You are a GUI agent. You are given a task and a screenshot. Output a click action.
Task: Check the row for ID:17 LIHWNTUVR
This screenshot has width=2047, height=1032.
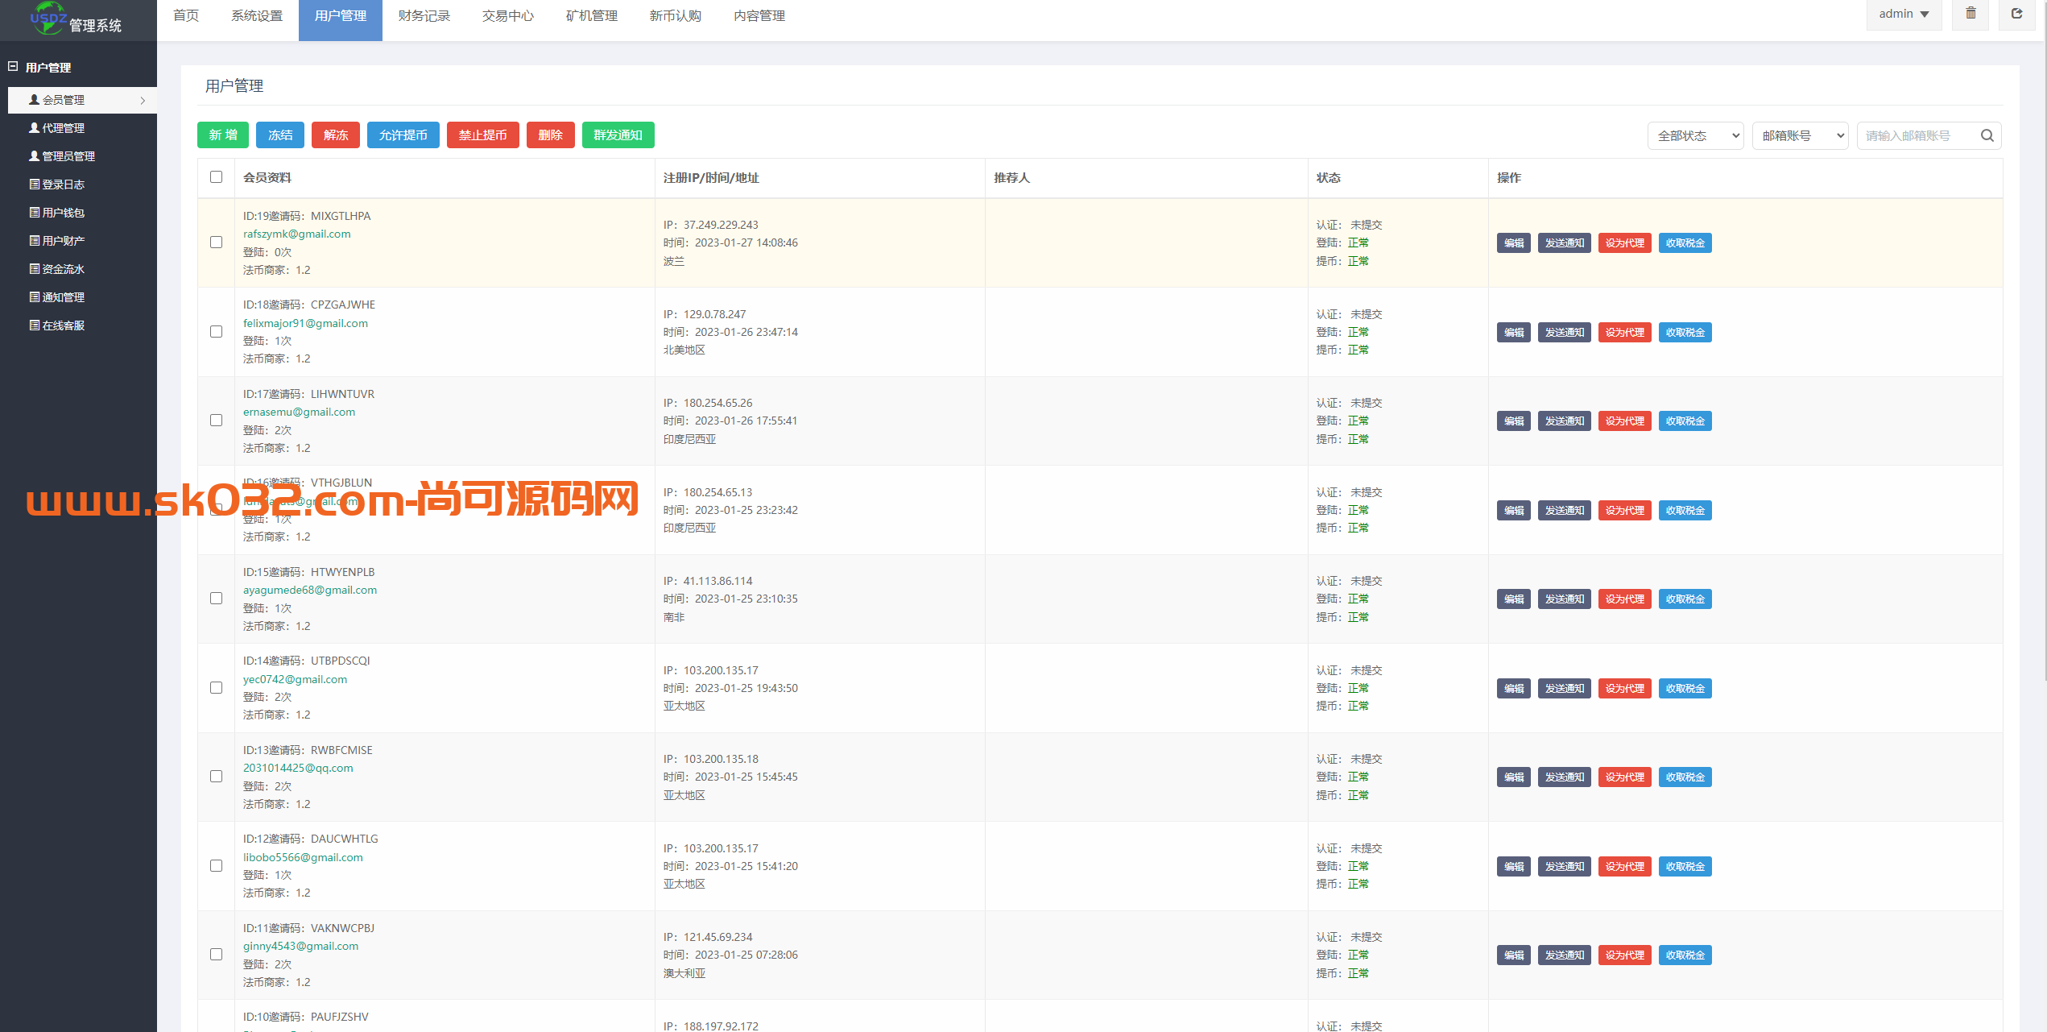(x=216, y=421)
